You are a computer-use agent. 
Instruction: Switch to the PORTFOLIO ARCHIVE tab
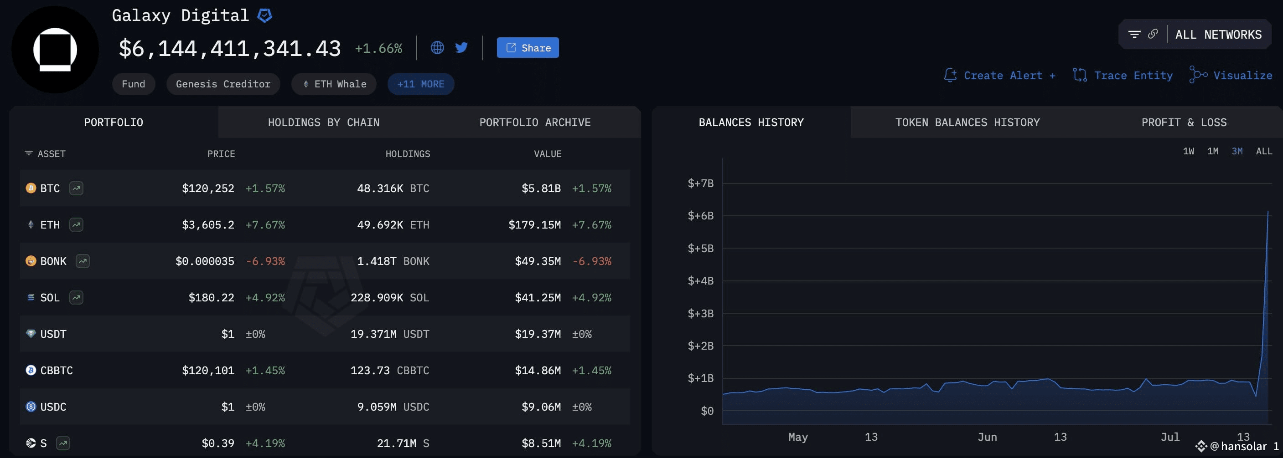click(x=535, y=122)
